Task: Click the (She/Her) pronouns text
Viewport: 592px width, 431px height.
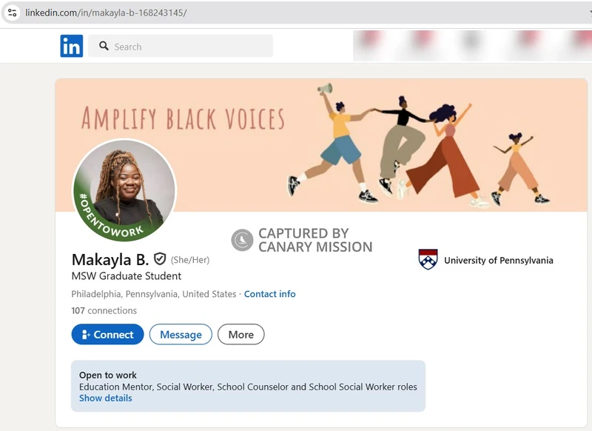Action: (x=190, y=260)
